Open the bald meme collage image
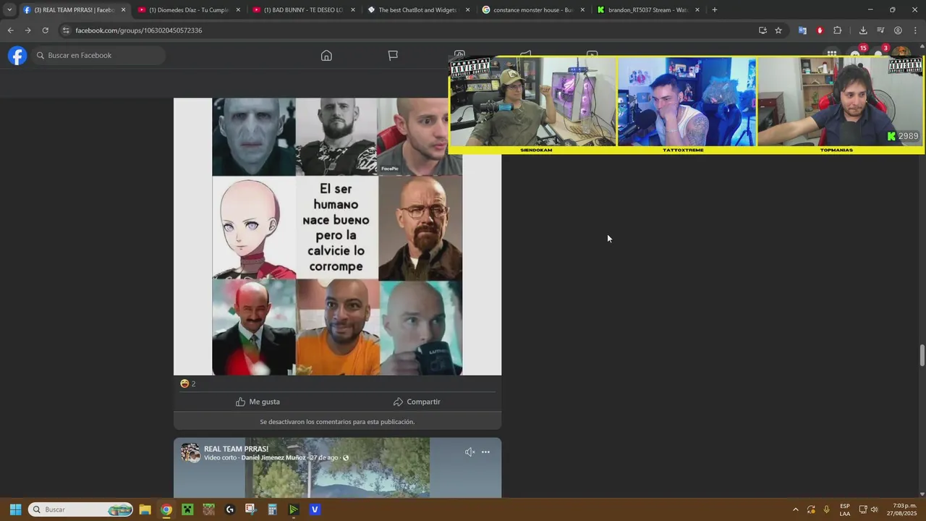926x521 pixels. click(x=337, y=237)
